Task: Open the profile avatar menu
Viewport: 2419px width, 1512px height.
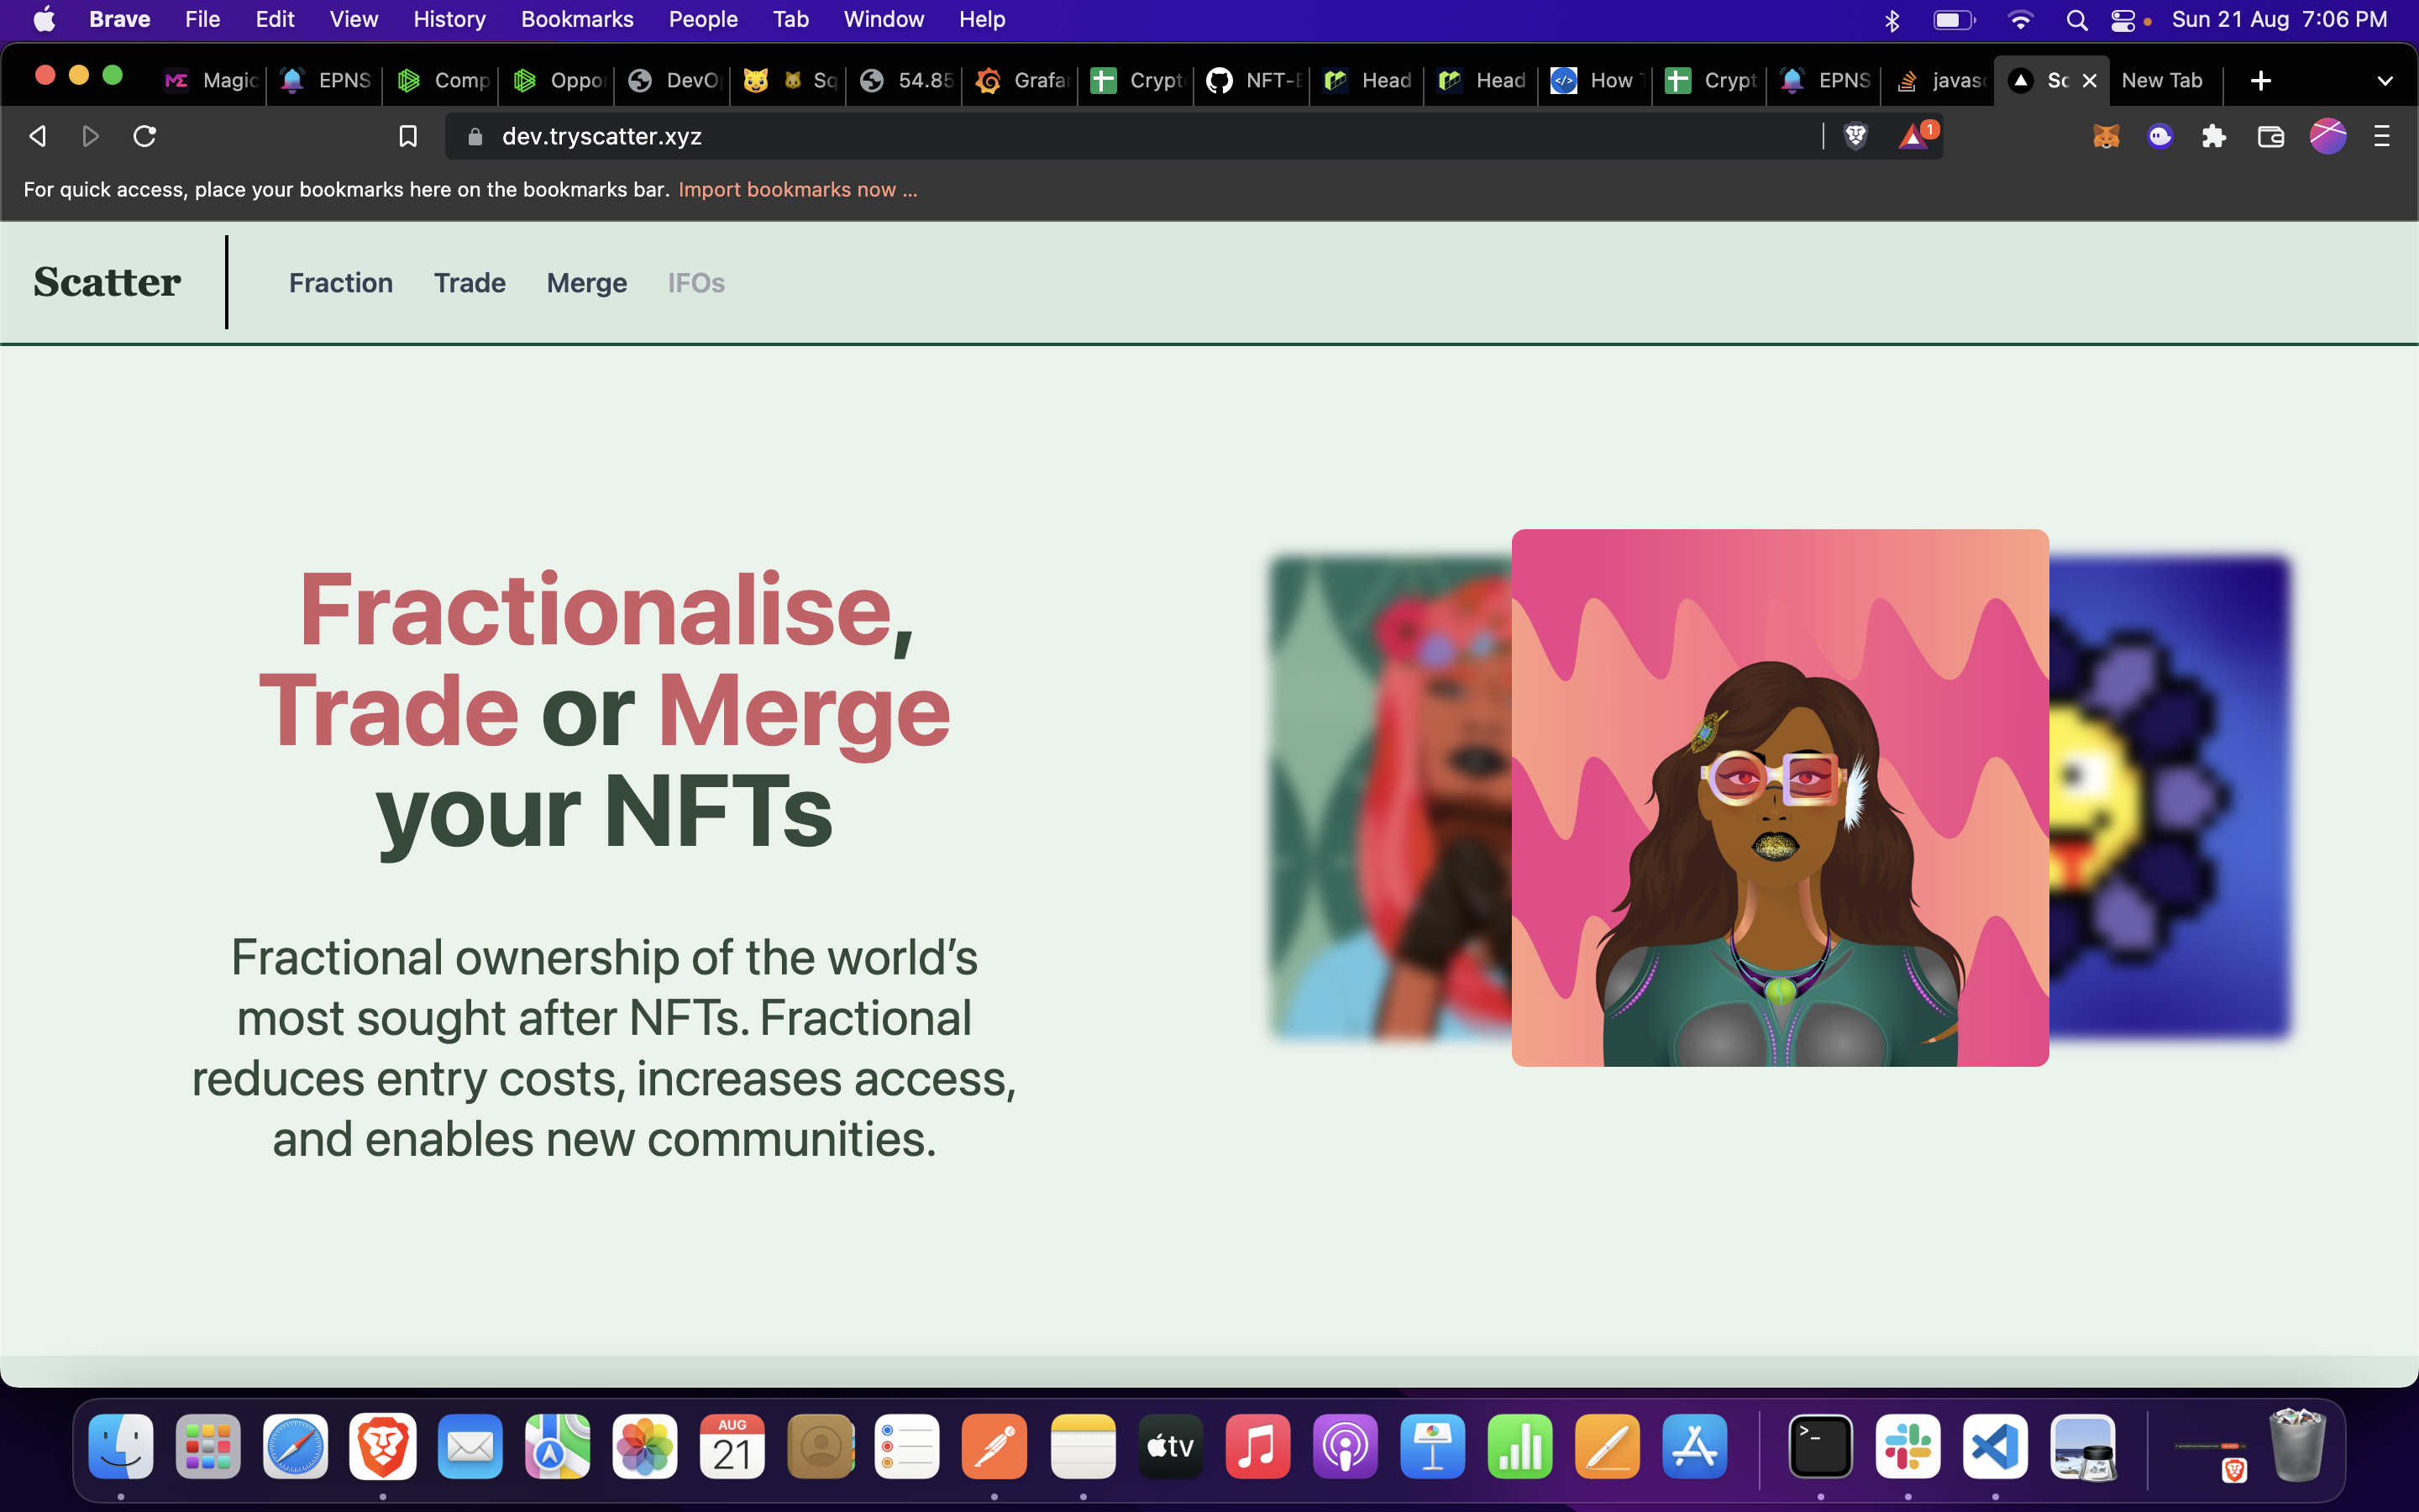Action: (2327, 136)
